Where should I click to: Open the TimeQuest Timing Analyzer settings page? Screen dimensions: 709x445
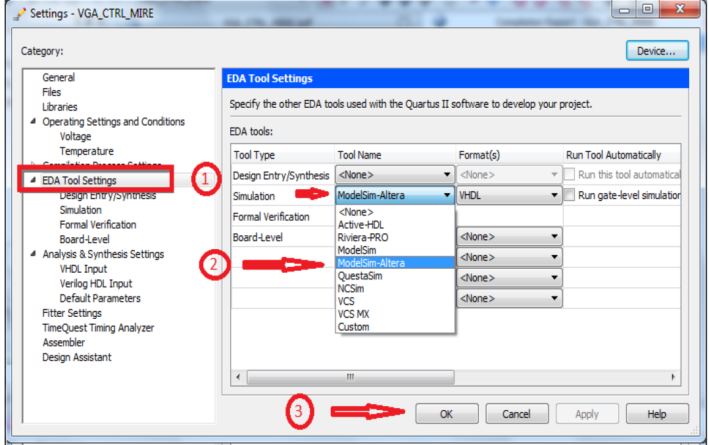pos(98,327)
